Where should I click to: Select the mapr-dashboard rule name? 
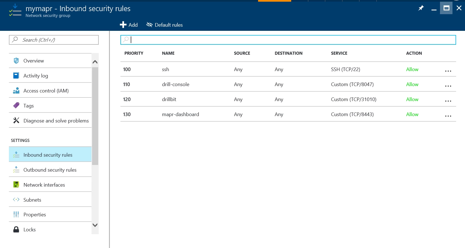coord(180,114)
